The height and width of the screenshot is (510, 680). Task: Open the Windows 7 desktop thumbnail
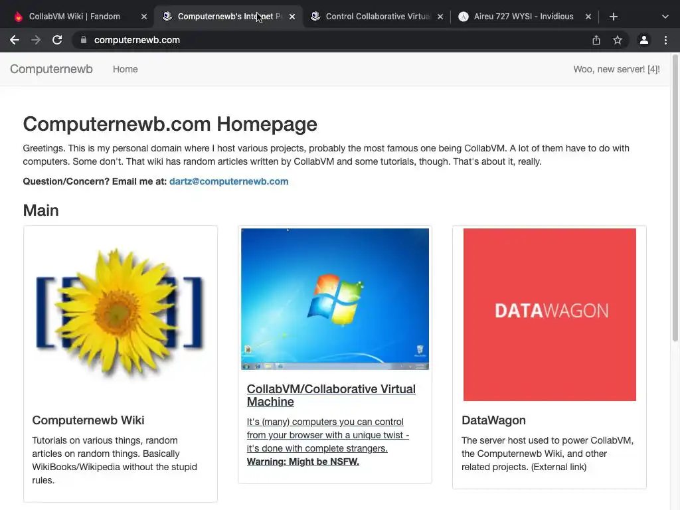[x=335, y=299]
